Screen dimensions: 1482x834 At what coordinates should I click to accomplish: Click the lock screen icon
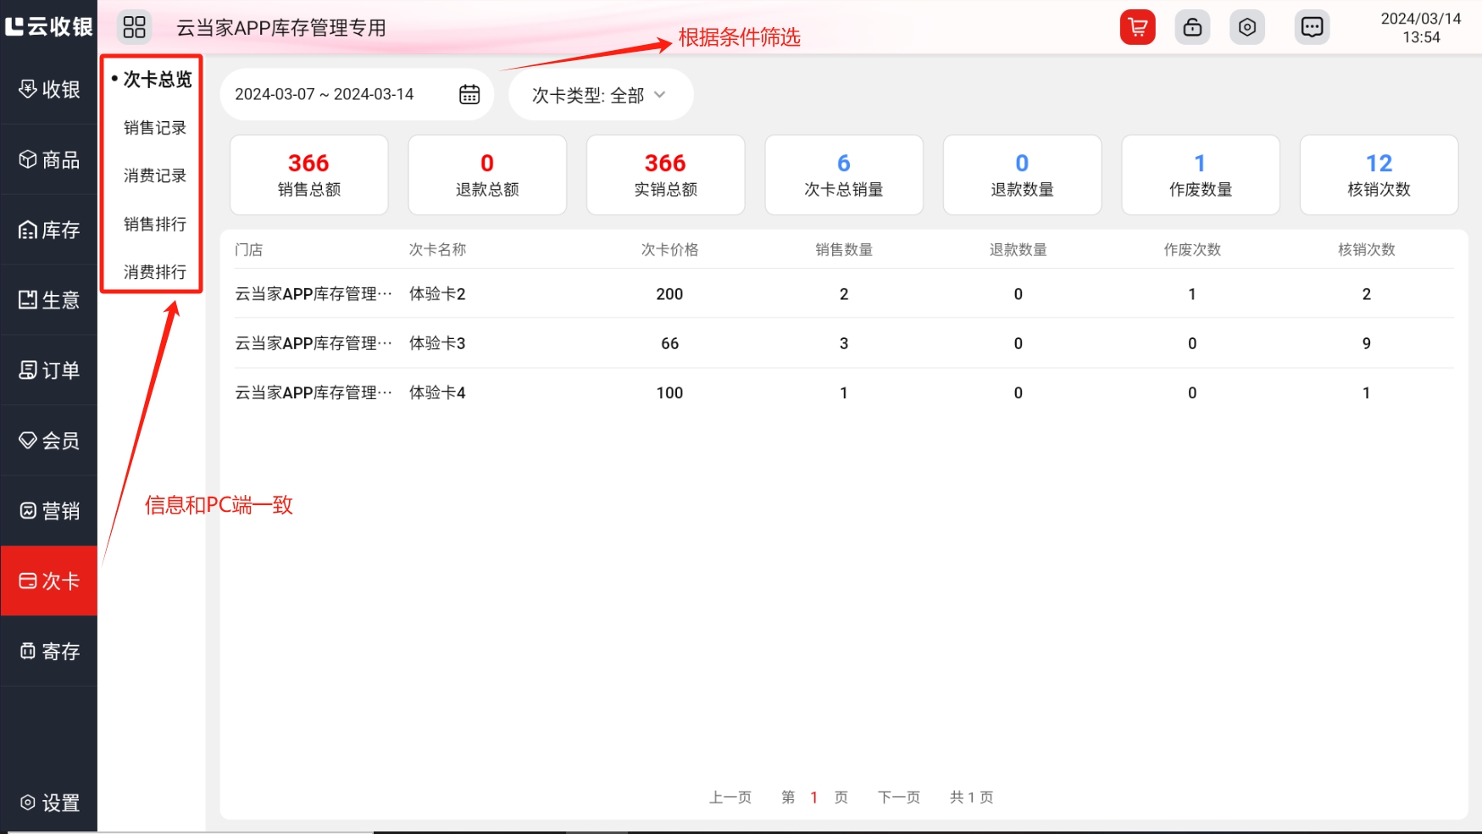pyautogui.click(x=1192, y=27)
